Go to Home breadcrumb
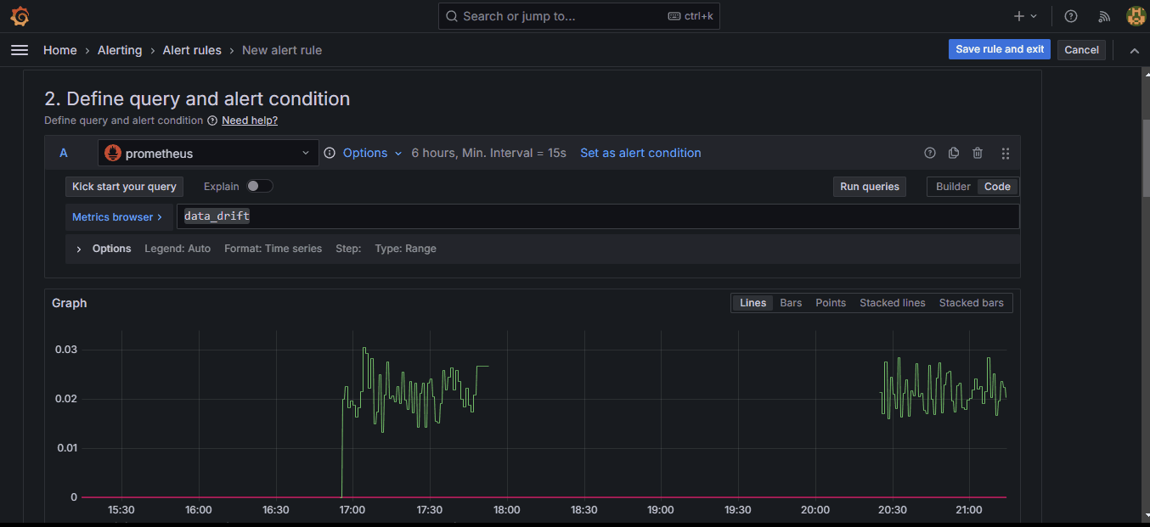Screen dimensions: 1150x527 coord(60,50)
